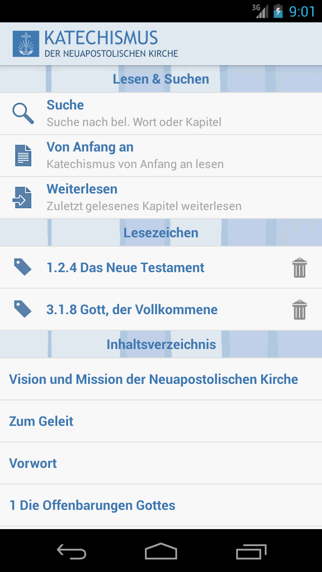Viewport: 322px width, 572px height.
Task: Open Vision und Mission der Neuapostolischen Kirche
Action: [x=153, y=379]
